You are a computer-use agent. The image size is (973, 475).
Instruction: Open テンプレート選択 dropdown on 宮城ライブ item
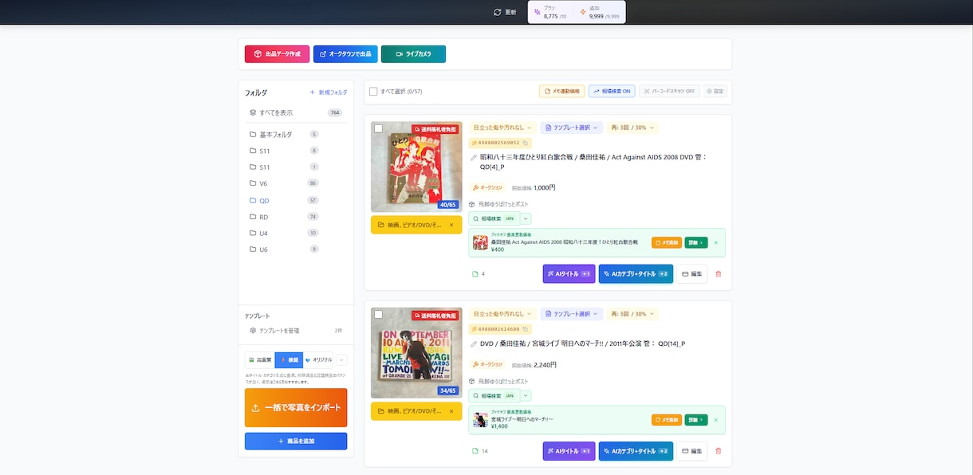click(571, 314)
